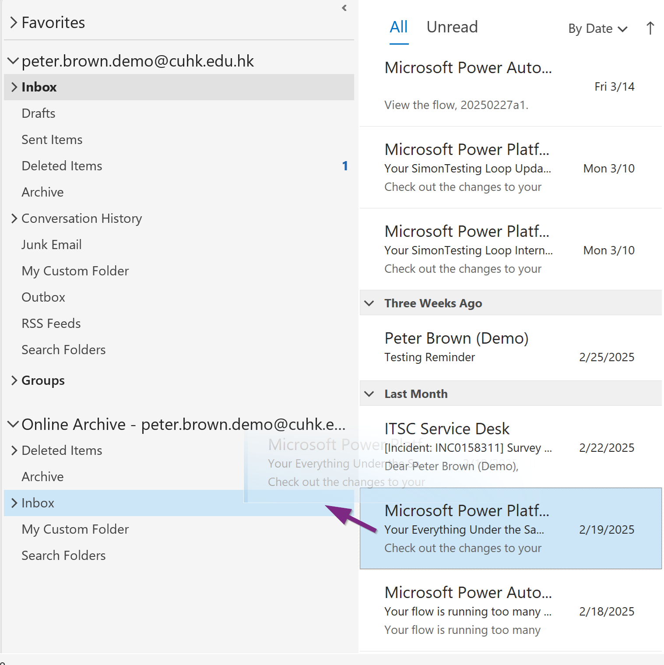Open the By Date sort dropdown
This screenshot has width=664, height=665.
click(598, 29)
